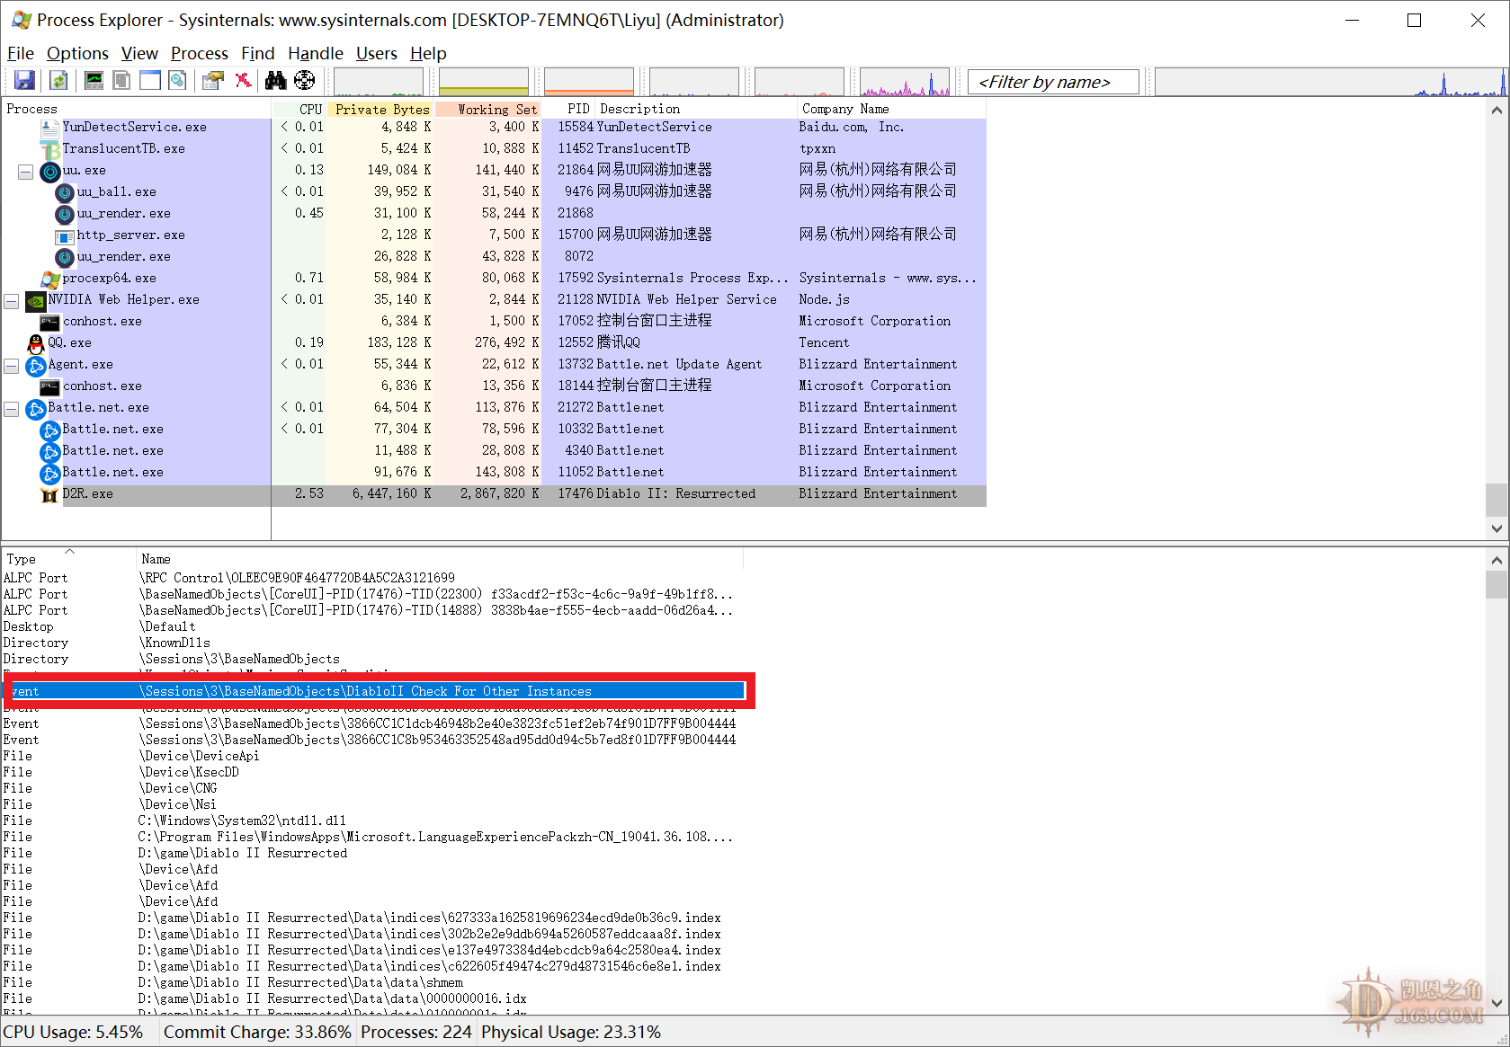Collapse the Agent.exe process tree
1510x1047 pixels.
click(x=12, y=366)
